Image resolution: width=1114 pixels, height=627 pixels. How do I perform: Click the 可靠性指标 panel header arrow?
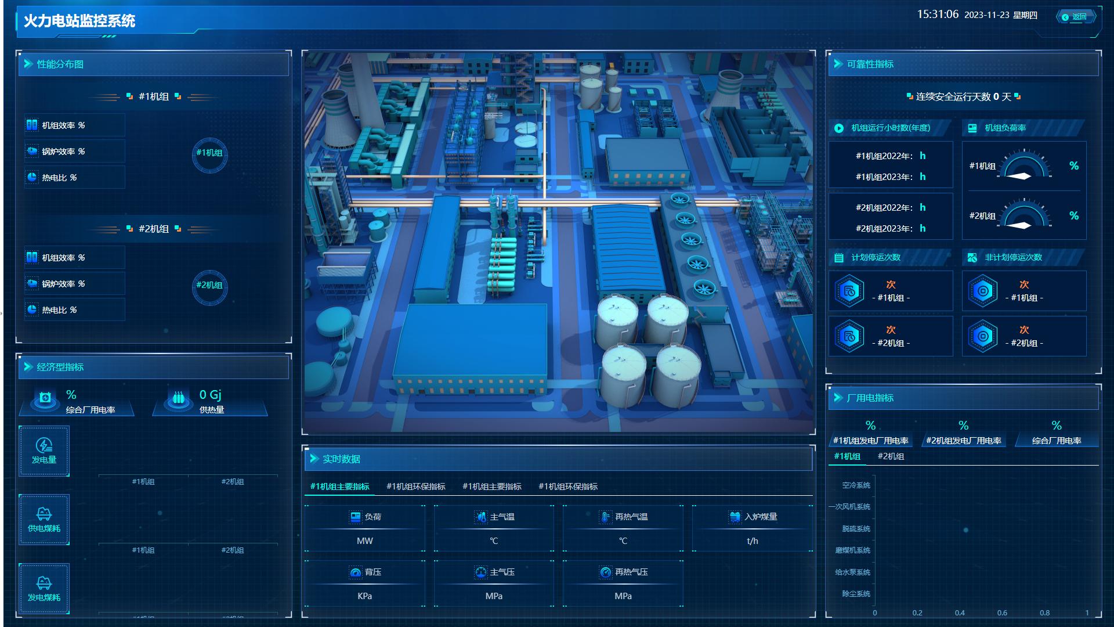838,64
